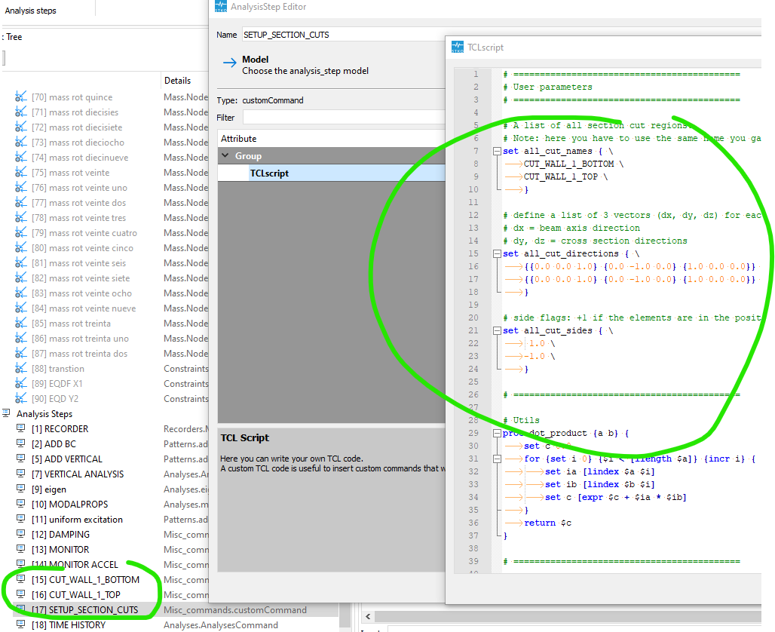The height and width of the screenshot is (632, 775).
Task: Click the Analysis steps panel title
Action: [31, 11]
